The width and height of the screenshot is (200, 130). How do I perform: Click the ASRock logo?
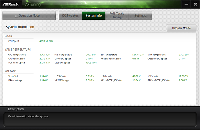[x=11, y=5]
